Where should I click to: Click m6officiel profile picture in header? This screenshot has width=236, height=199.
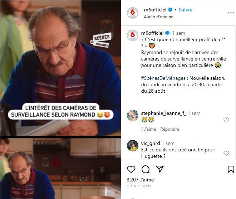(132, 13)
